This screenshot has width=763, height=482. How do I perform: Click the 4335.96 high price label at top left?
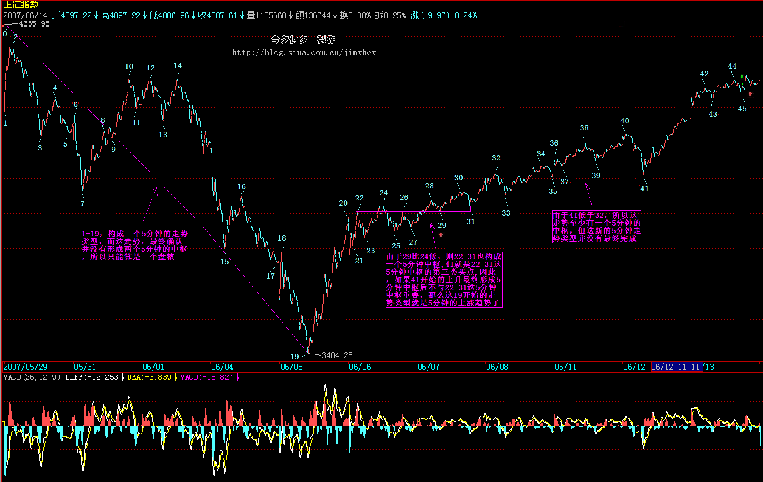34,24
